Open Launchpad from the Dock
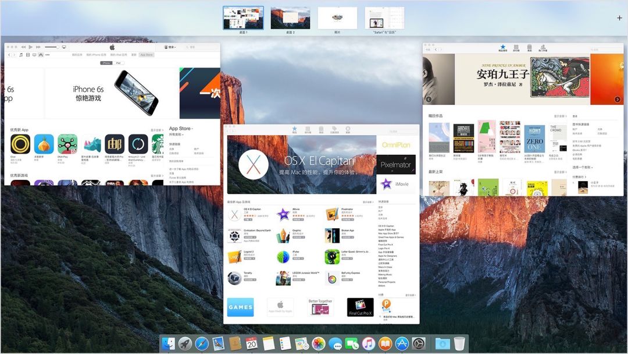Viewport: 628px width, 354px height. click(185, 344)
